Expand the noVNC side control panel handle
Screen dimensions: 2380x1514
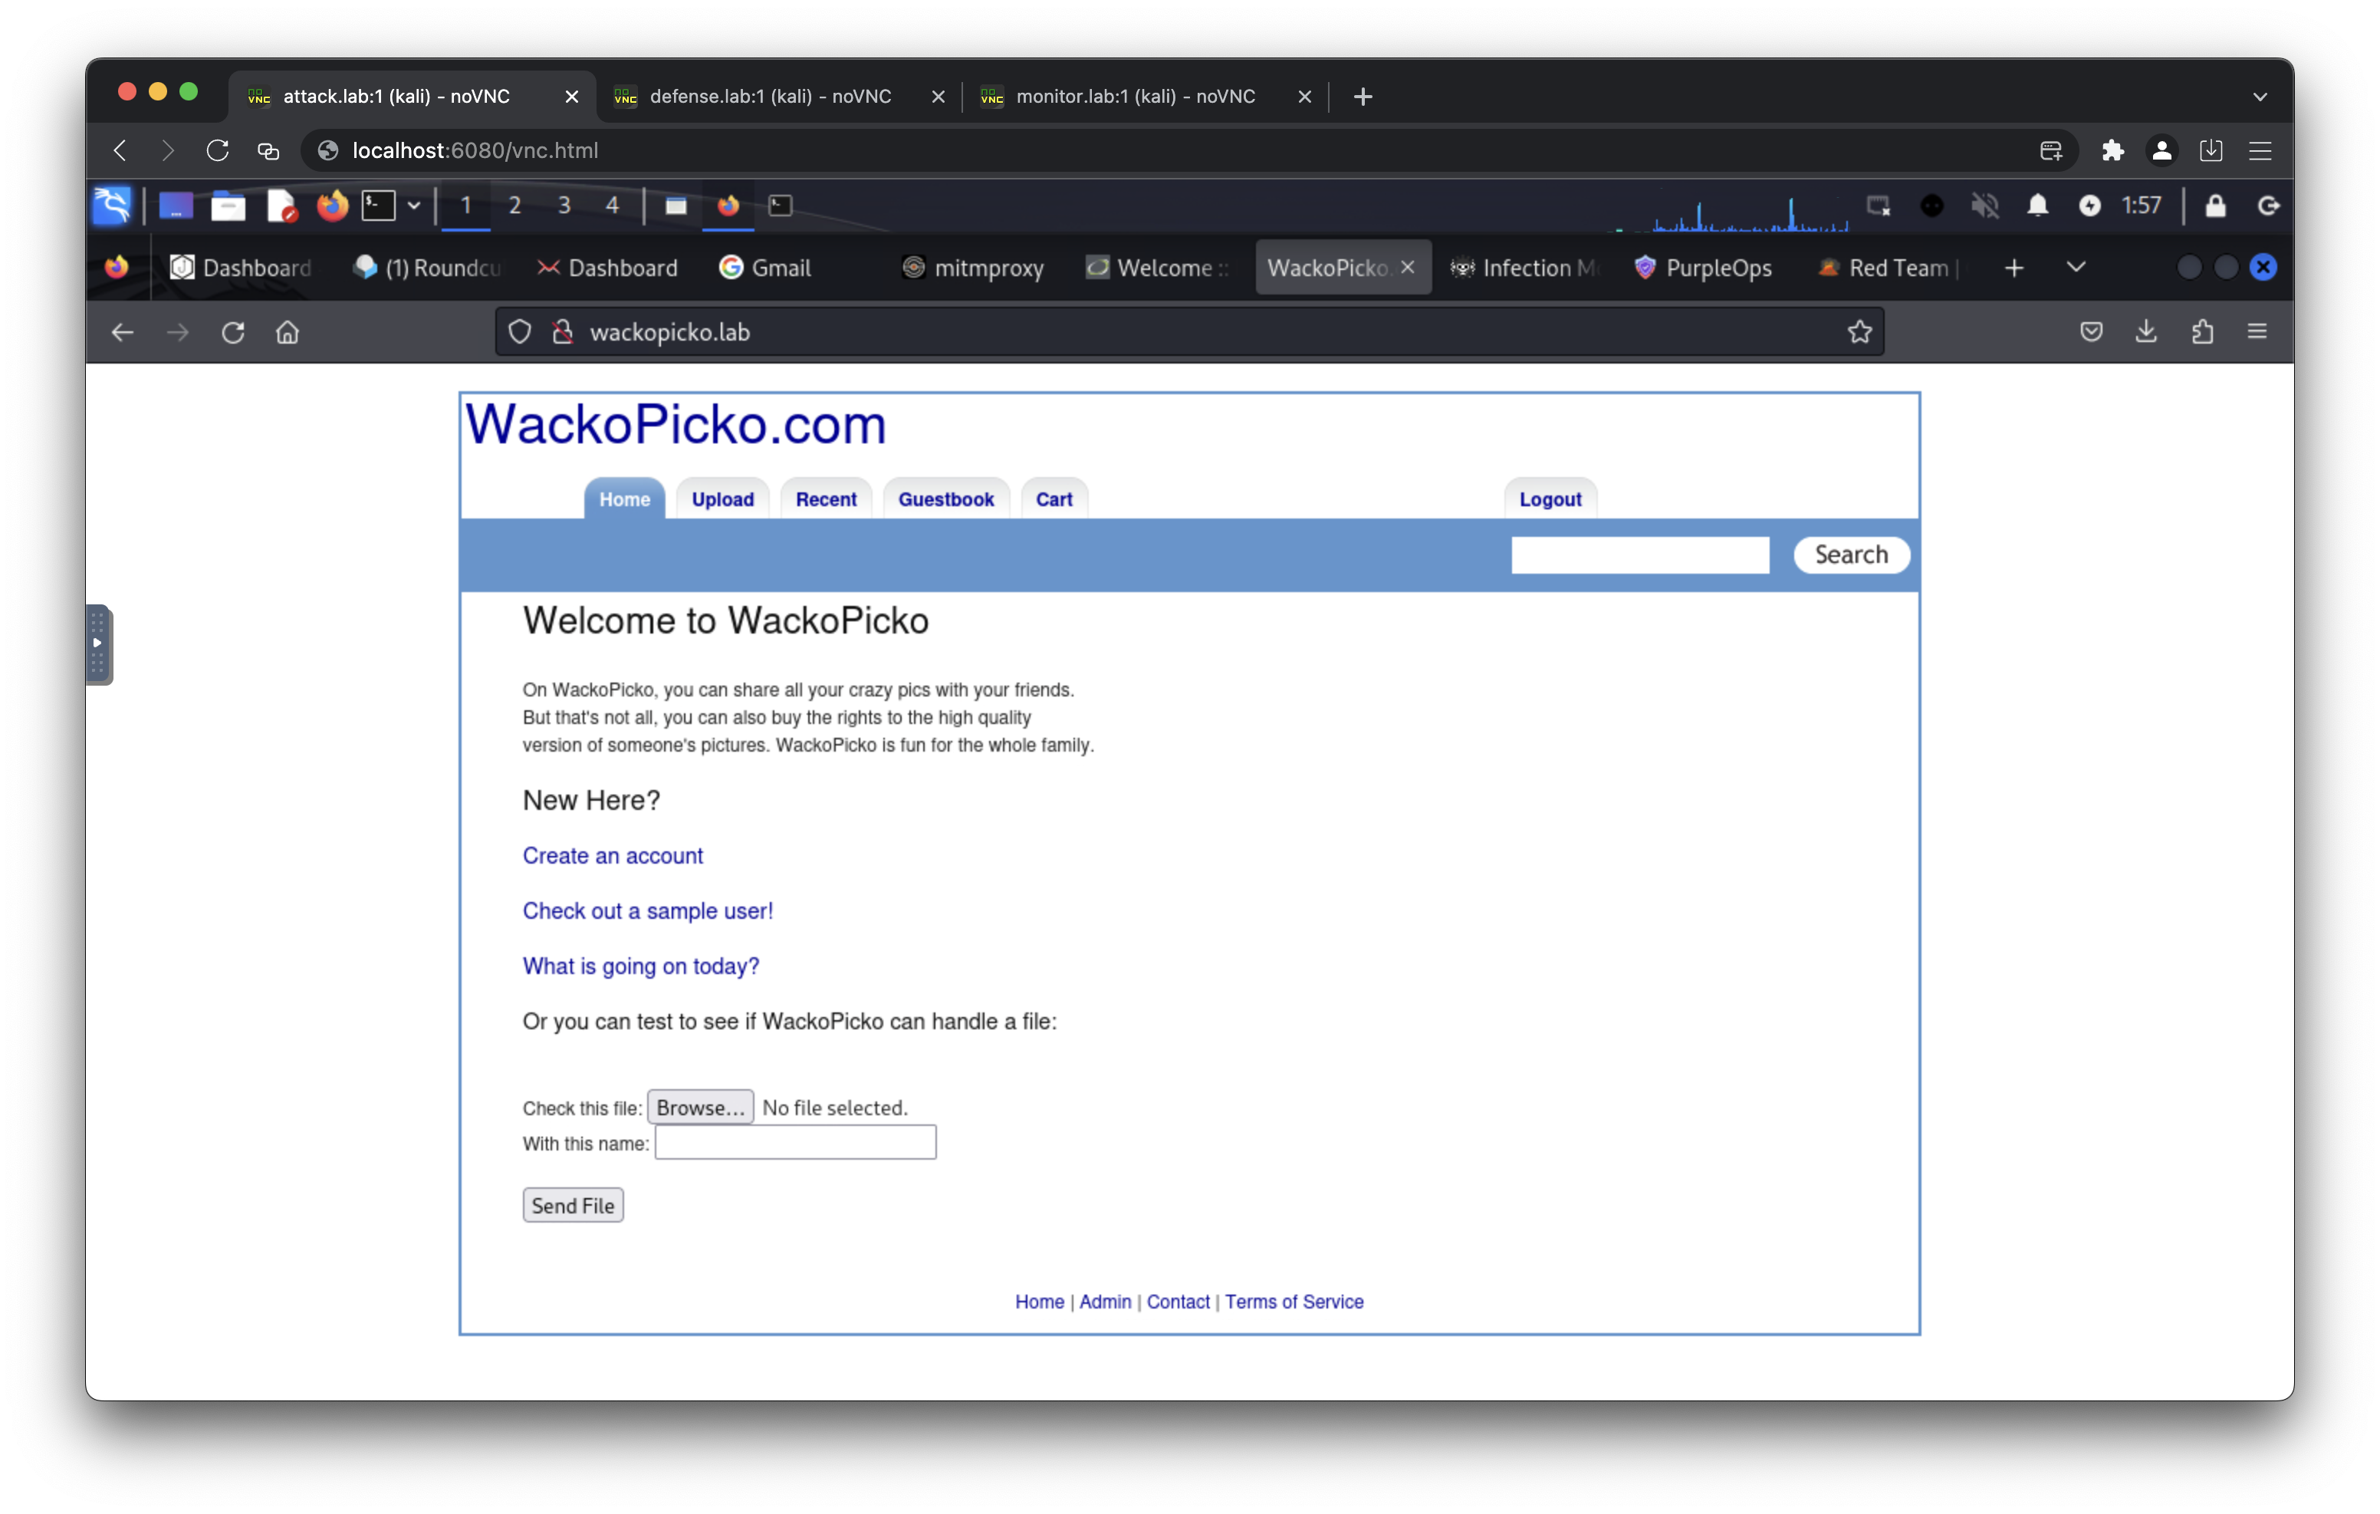(x=98, y=643)
